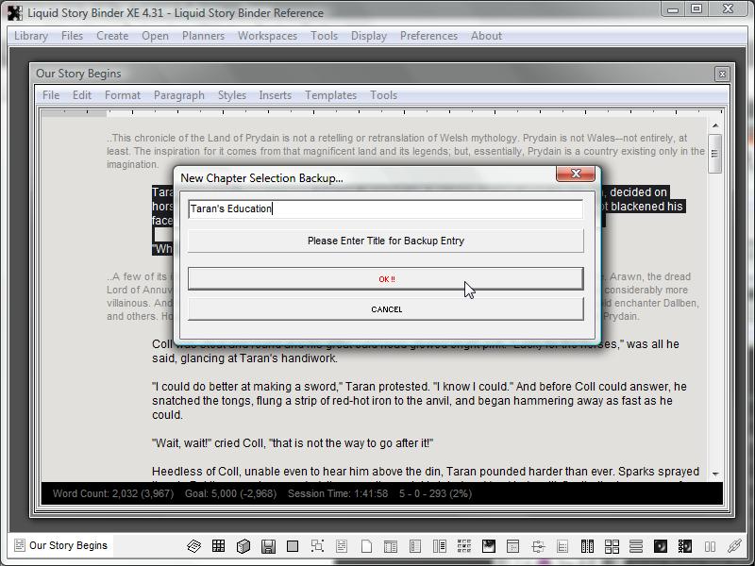Screen dimensions: 755x566
Task: Open the Inserts menu in document window
Action: [x=275, y=95]
